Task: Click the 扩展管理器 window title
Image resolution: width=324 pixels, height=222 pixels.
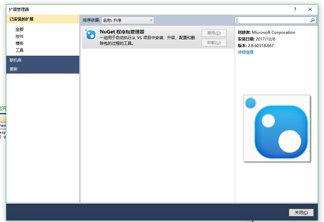Action: coord(19,10)
